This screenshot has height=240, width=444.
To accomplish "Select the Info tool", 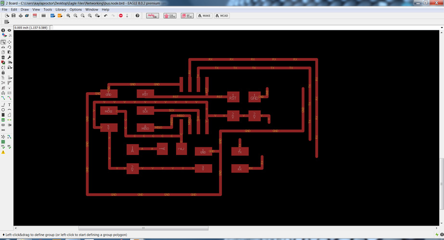I will [x=3, y=30].
